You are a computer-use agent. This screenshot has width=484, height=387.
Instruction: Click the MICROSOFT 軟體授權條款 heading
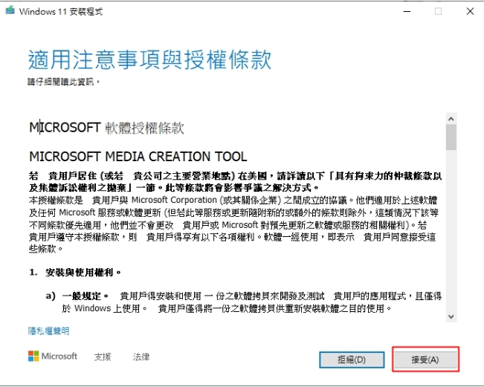pos(106,128)
